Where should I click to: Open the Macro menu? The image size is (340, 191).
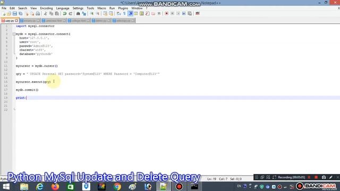click(x=101, y=8)
